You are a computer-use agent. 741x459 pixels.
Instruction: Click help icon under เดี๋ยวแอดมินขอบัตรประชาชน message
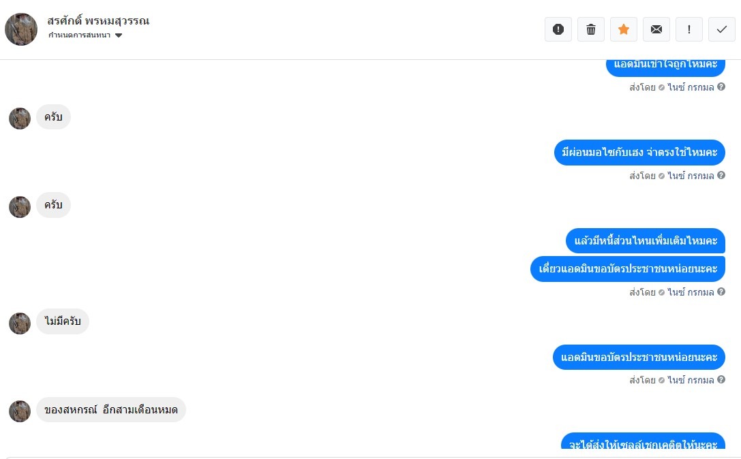point(721,292)
